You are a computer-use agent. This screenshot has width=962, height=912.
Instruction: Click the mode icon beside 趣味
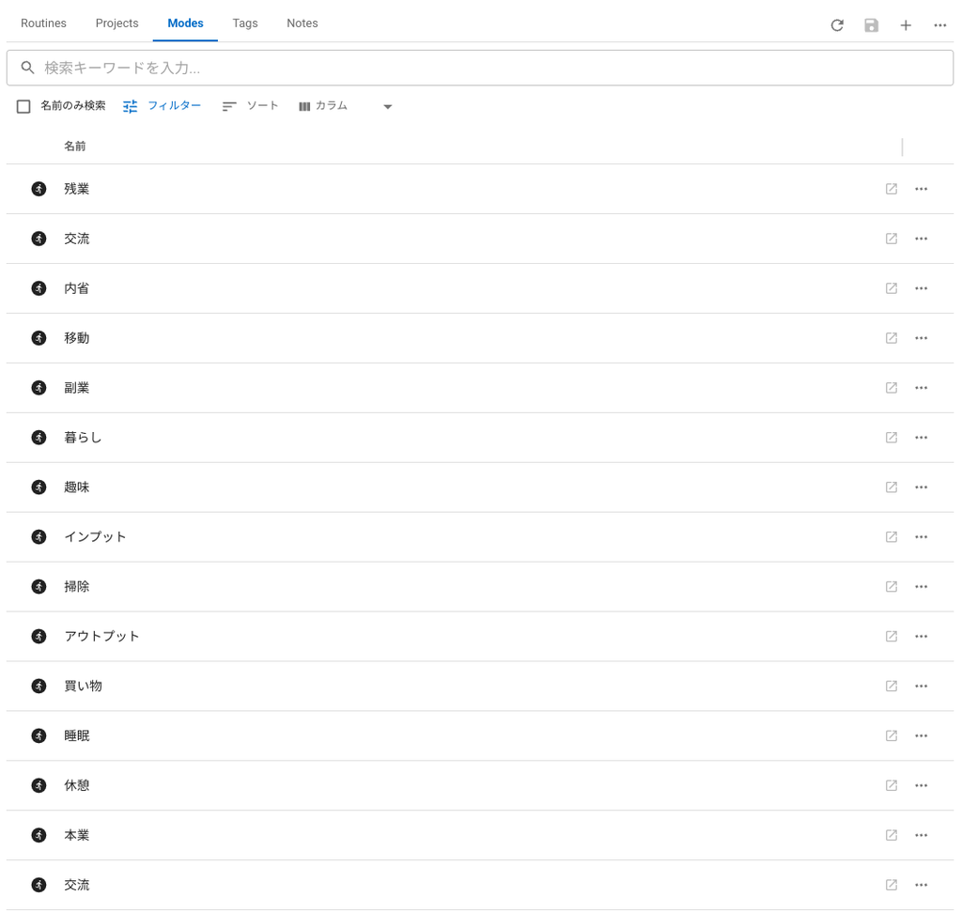tap(39, 487)
